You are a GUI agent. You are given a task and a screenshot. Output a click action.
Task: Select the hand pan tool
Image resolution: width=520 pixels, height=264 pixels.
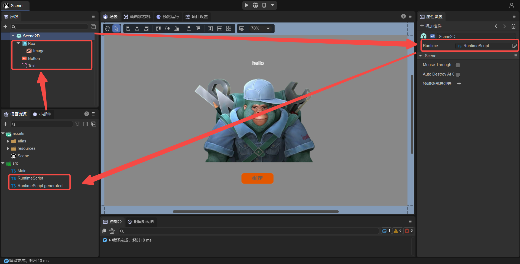click(x=107, y=28)
